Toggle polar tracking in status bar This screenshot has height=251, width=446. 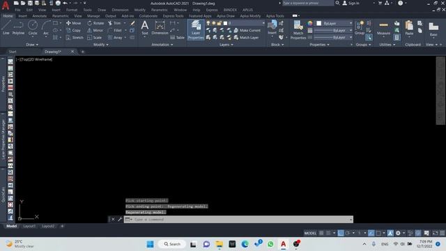[x=348, y=233]
